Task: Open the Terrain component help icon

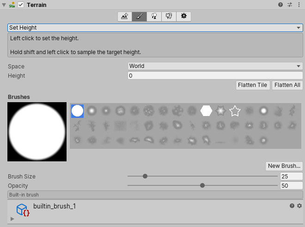Action: [281, 5]
